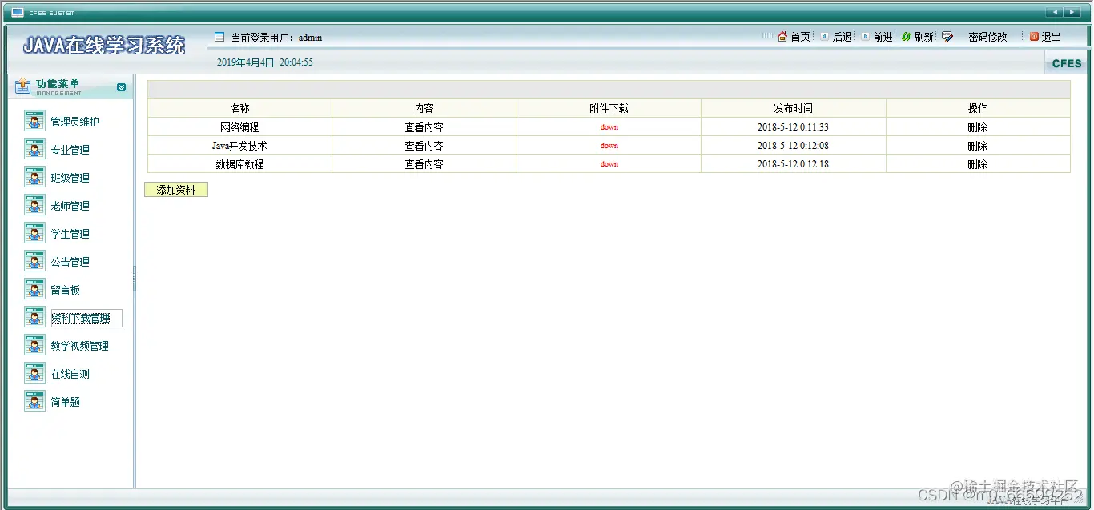The height and width of the screenshot is (510, 1094).
Task: Open 学生管理 menu item
Action: tap(70, 234)
